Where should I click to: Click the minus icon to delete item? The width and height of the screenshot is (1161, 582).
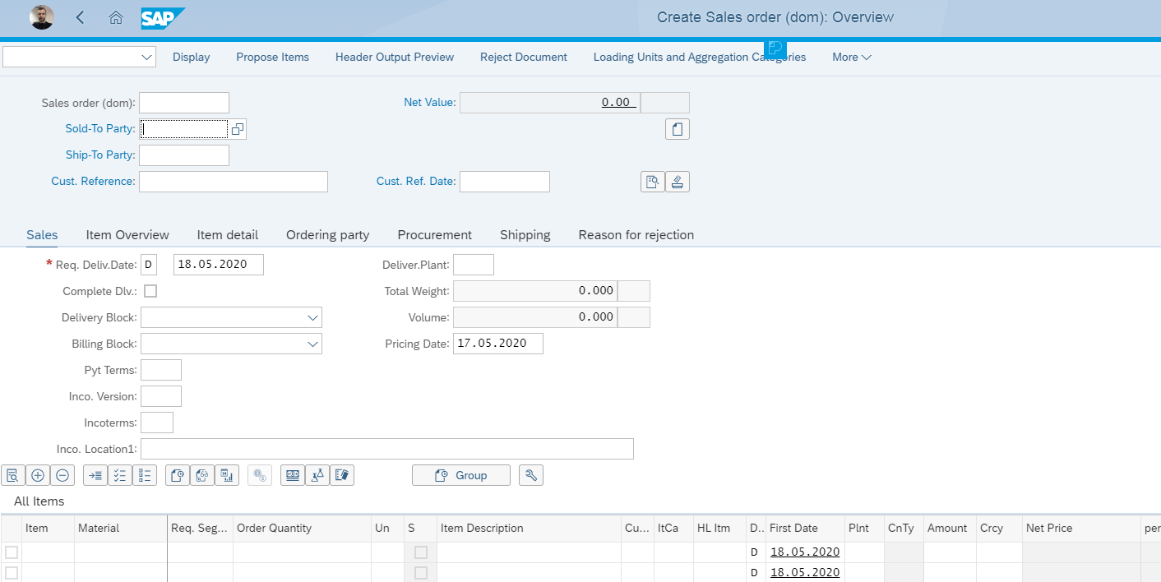tap(62, 475)
